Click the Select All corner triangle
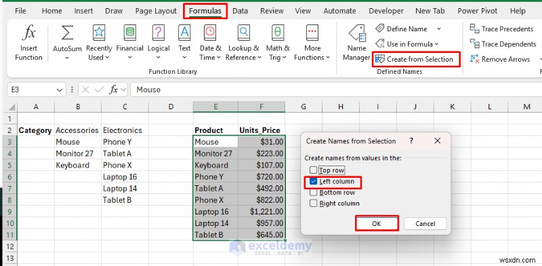This screenshot has height=266, width=542. 12,107
